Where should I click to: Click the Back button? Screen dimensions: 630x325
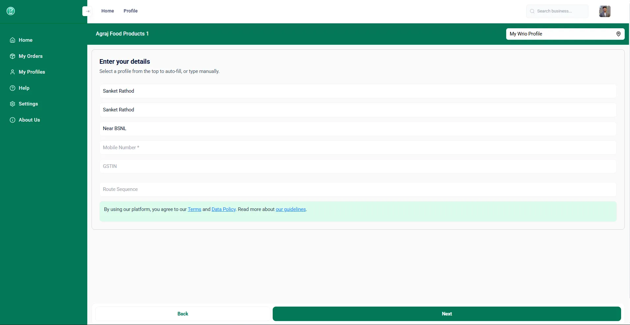tap(183, 314)
